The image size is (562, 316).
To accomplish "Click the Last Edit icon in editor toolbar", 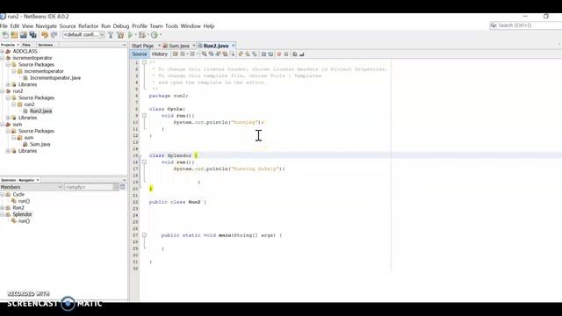I will pos(176,54).
